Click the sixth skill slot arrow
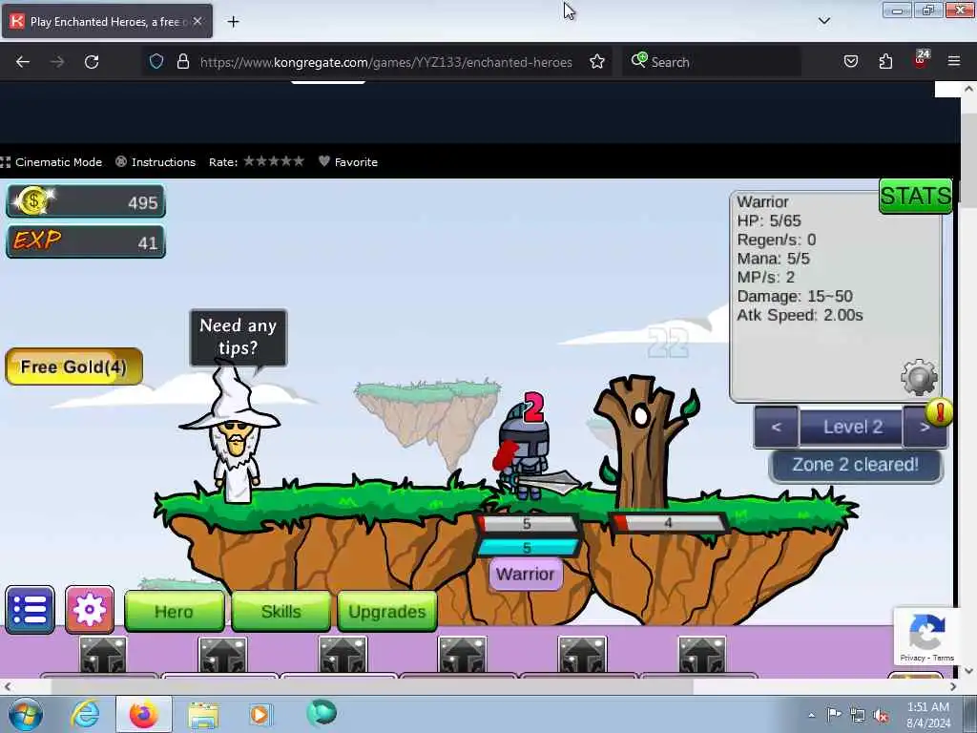 click(x=701, y=655)
